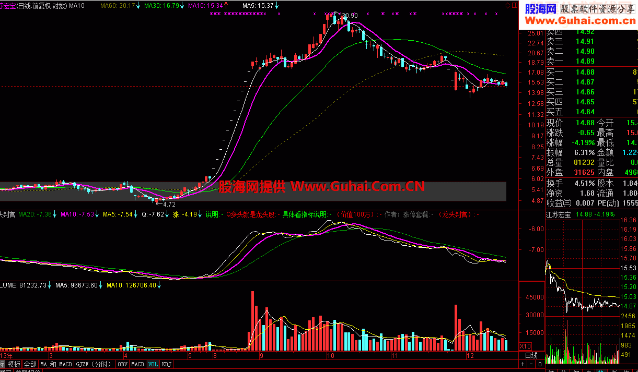Viewport: 638px width, 372px height.
Task: Click MA20: -7.36 in the sub-indicator panel
Action: pyautogui.click(x=38, y=214)
